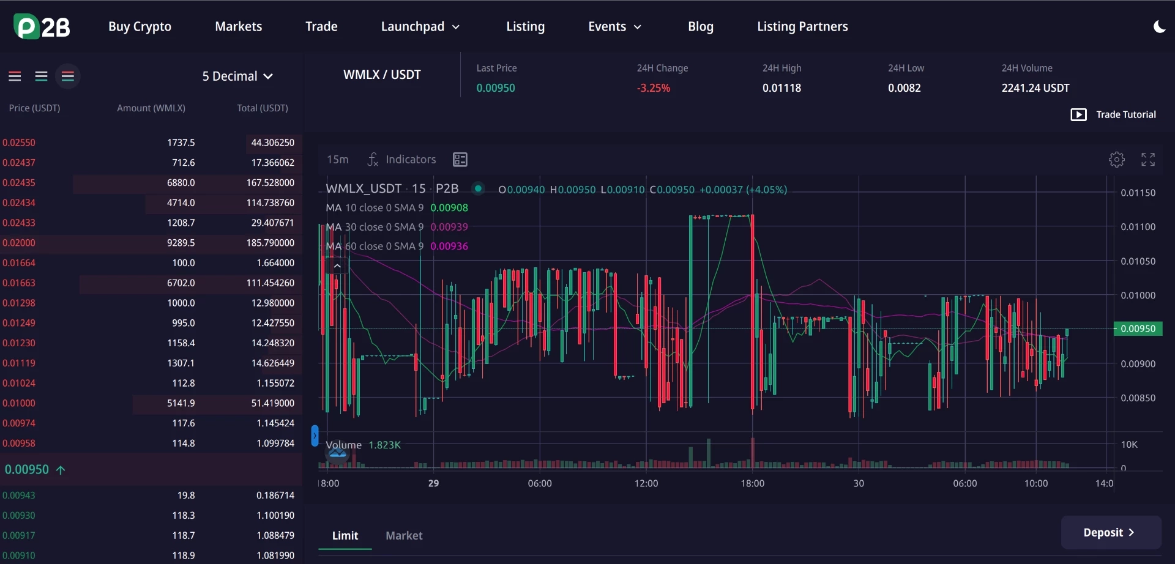Click the MA 10 indicator legend
This screenshot has width=1175, height=564.
tap(397, 208)
